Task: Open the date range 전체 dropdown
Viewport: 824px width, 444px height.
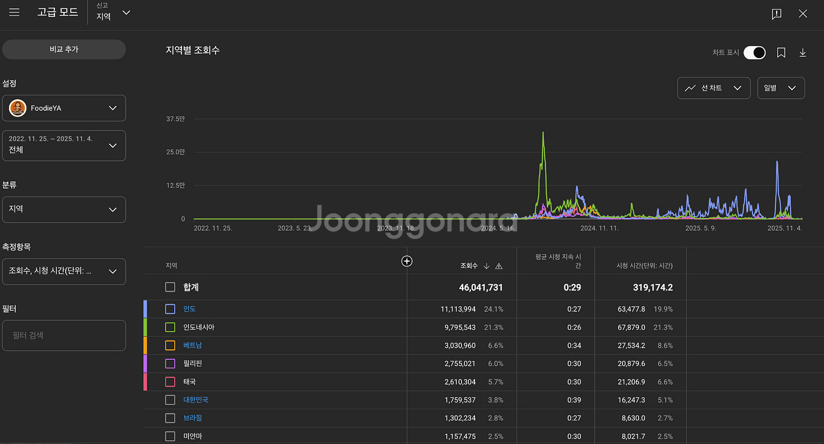Action: pyautogui.click(x=64, y=146)
